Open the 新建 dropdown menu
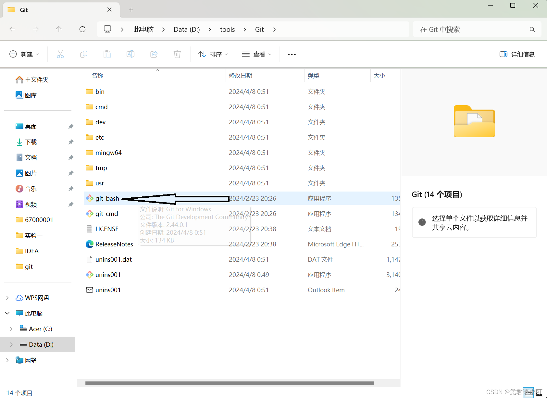The height and width of the screenshot is (398, 547). coord(24,54)
